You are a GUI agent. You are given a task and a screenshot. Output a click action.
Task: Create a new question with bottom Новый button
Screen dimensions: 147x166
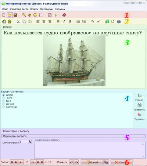click(92, 162)
